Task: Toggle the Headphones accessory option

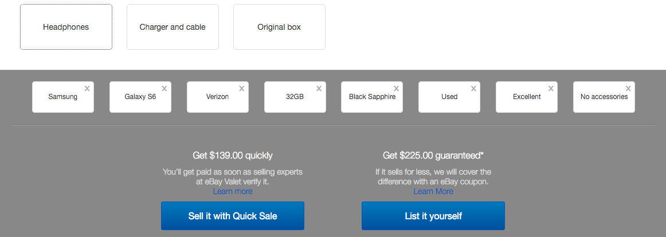Action: [66, 27]
